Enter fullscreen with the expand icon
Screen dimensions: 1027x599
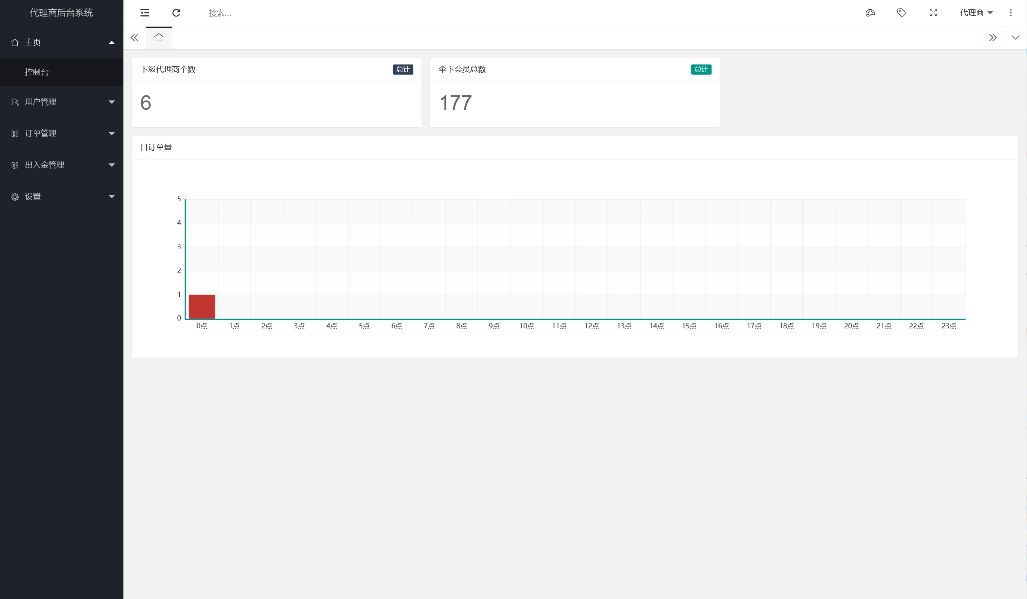click(x=933, y=13)
